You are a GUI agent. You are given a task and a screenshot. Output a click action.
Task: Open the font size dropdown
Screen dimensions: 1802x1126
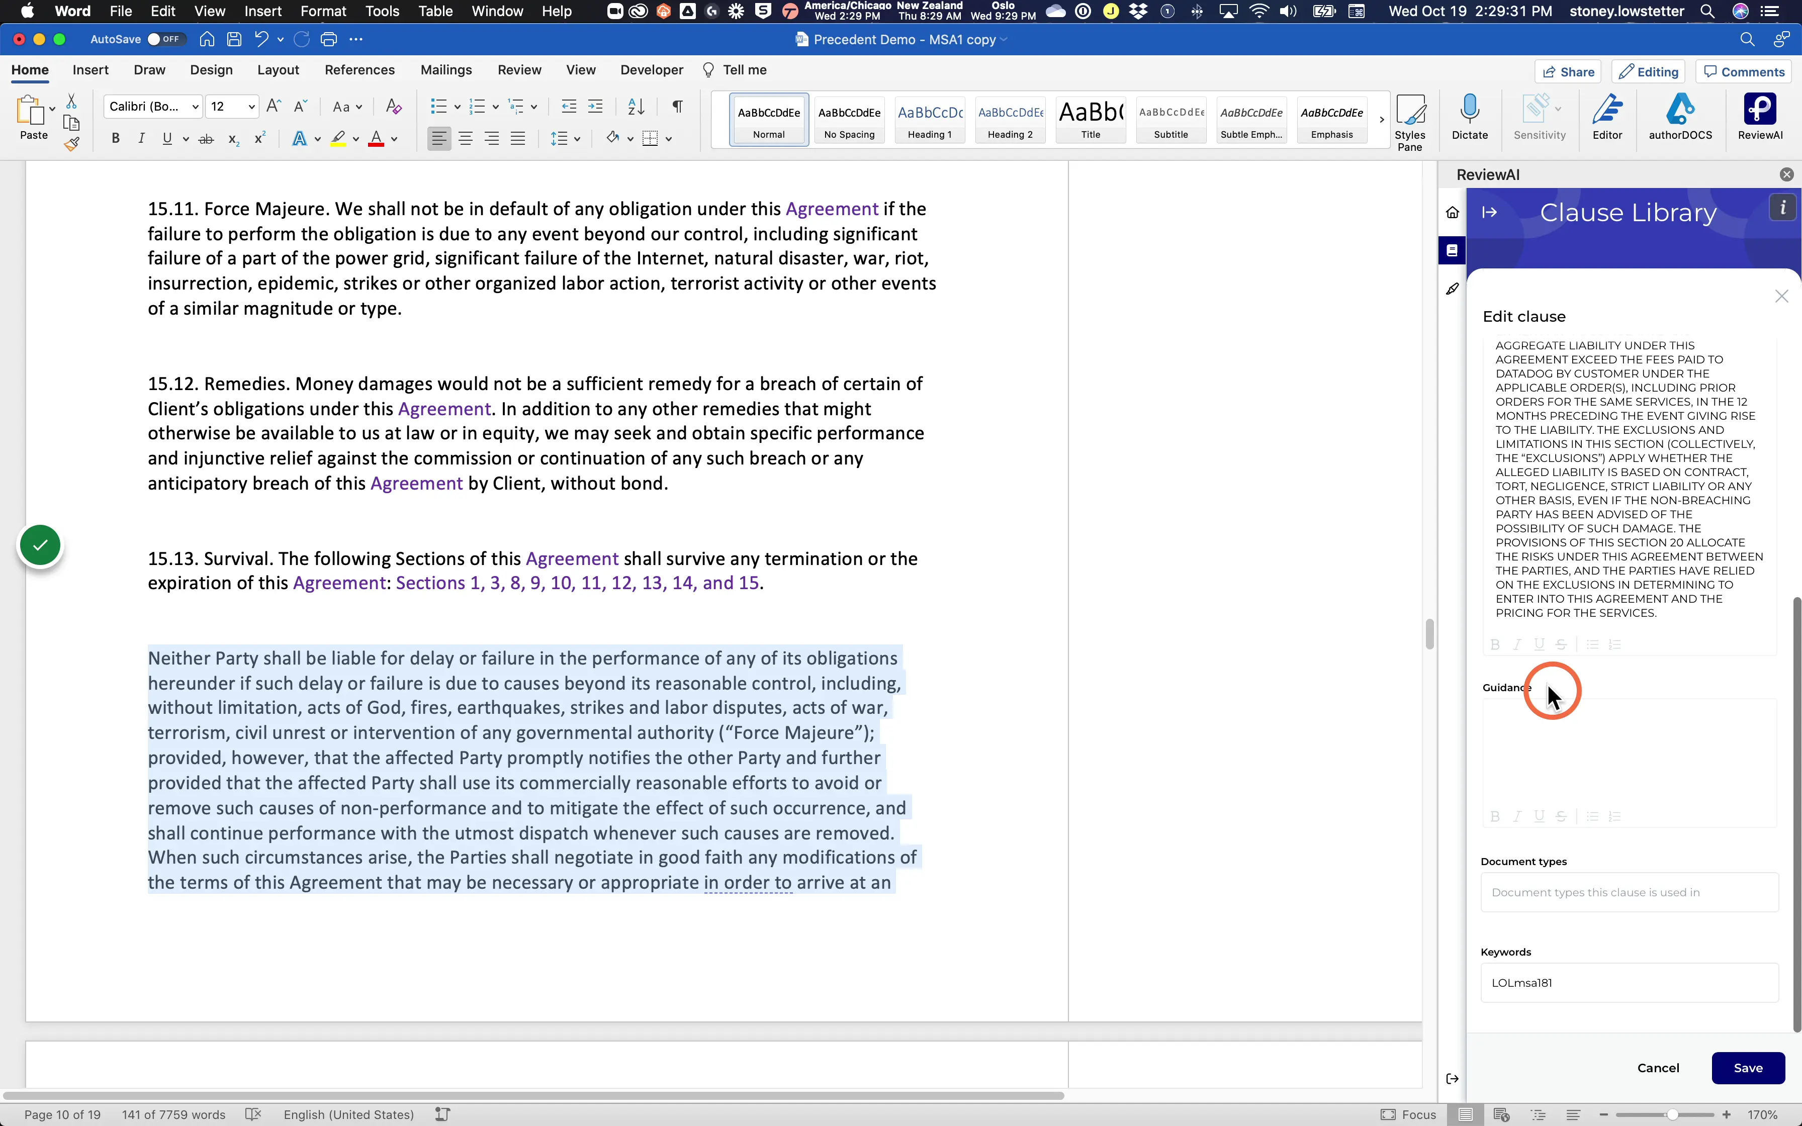(x=252, y=107)
